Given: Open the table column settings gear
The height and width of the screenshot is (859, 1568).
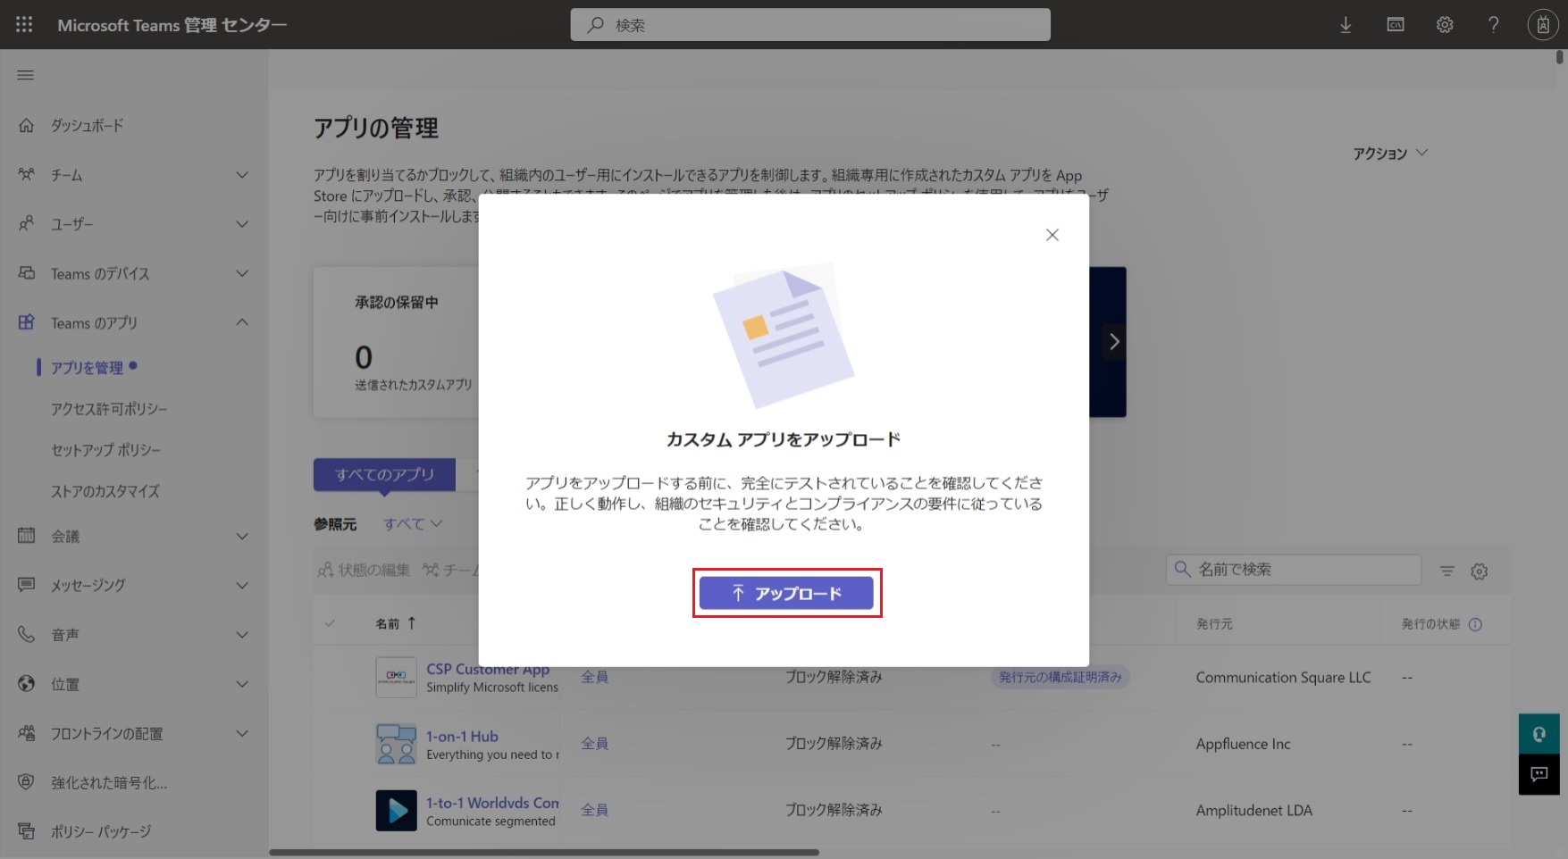Looking at the screenshot, I should coord(1479,571).
